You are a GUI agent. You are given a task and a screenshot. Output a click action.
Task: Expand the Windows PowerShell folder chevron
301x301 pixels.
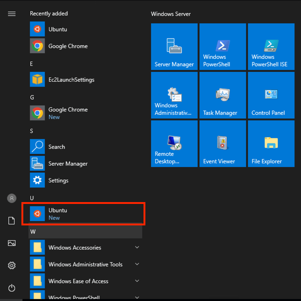point(137,297)
